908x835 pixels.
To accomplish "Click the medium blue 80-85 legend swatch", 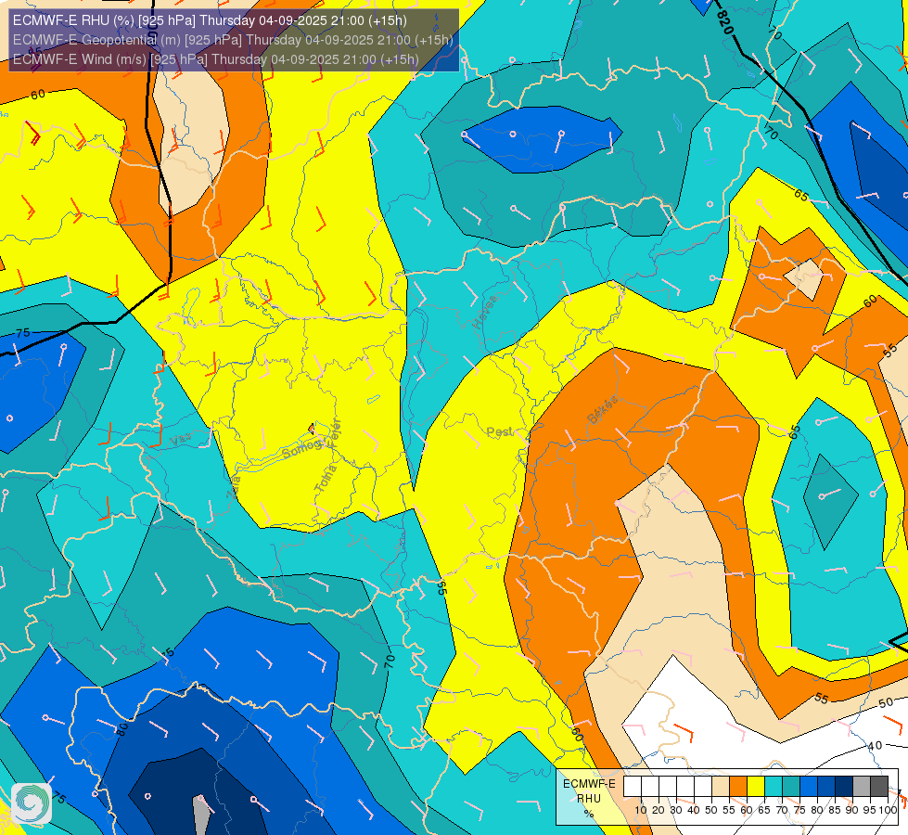I will point(826,786).
